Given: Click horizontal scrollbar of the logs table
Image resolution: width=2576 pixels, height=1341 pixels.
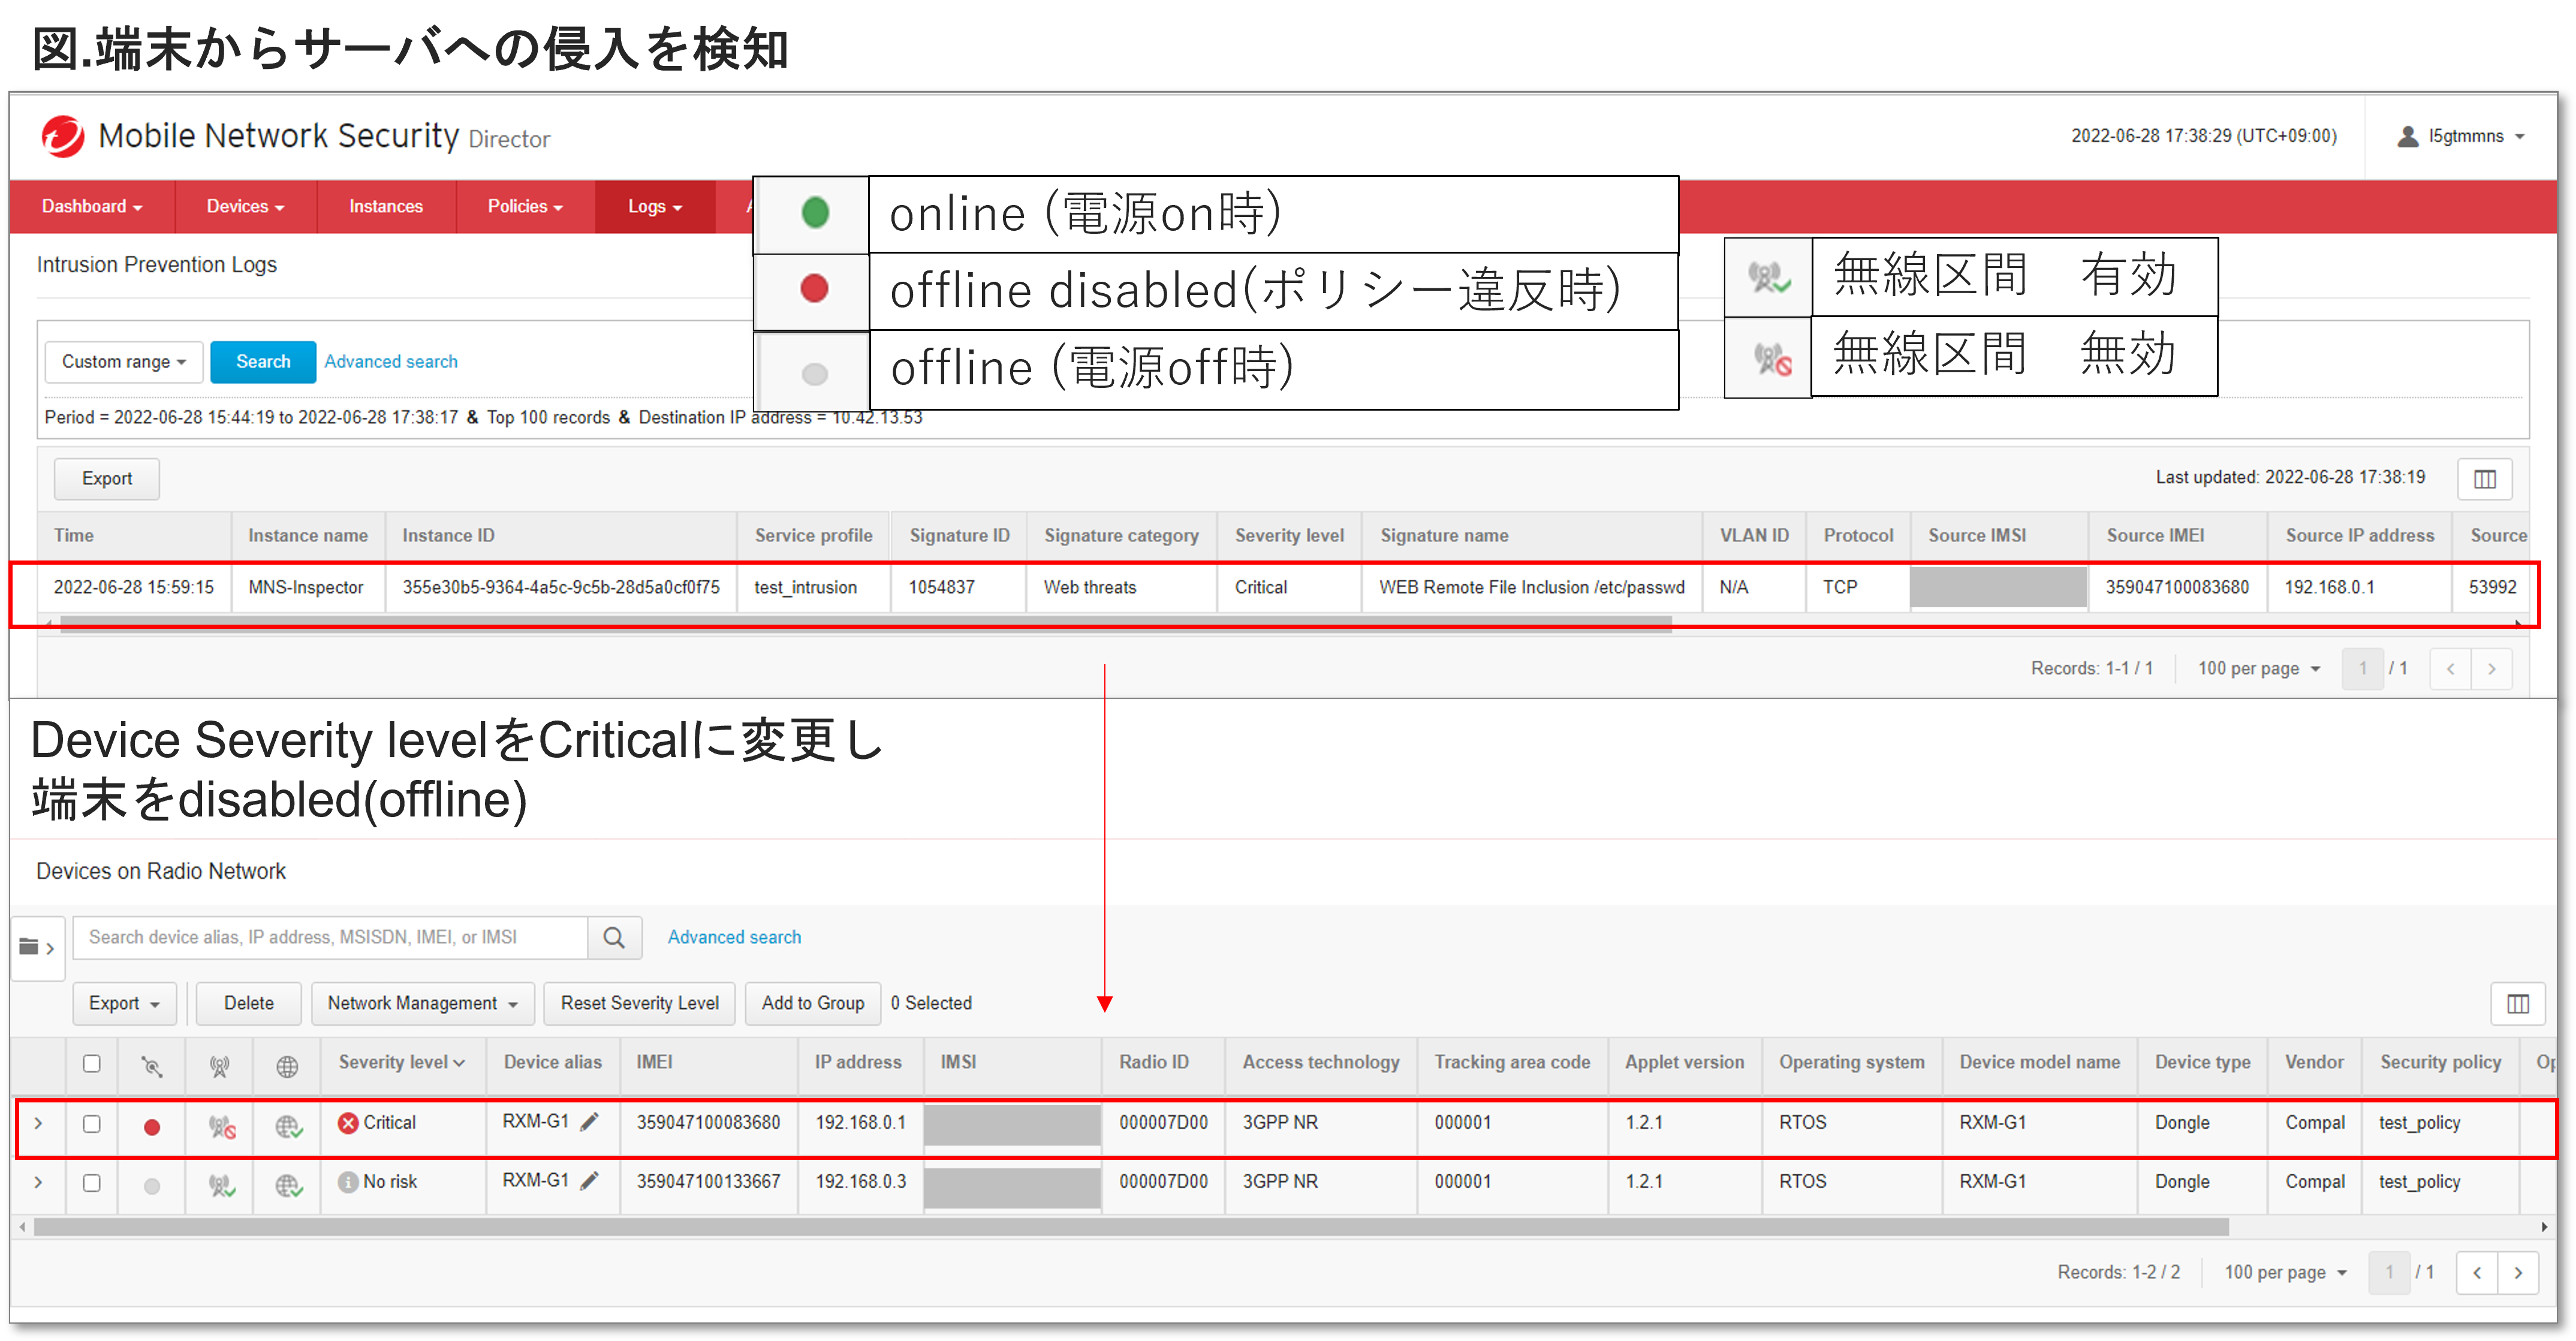Looking at the screenshot, I should (x=866, y=624).
